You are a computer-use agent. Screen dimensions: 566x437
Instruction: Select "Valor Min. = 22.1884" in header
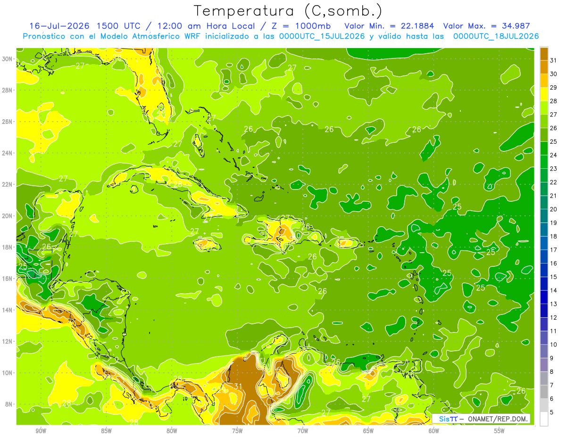(389, 26)
